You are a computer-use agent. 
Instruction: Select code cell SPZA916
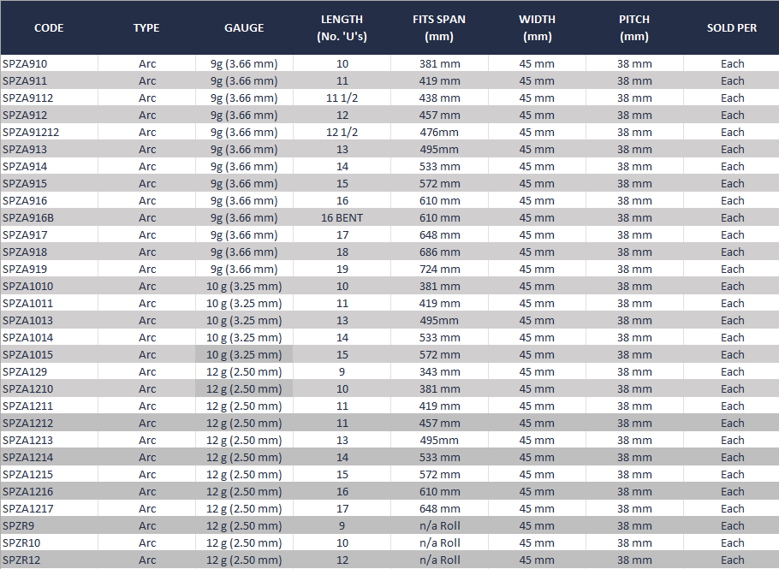pyautogui.click(x=49, y=200)
